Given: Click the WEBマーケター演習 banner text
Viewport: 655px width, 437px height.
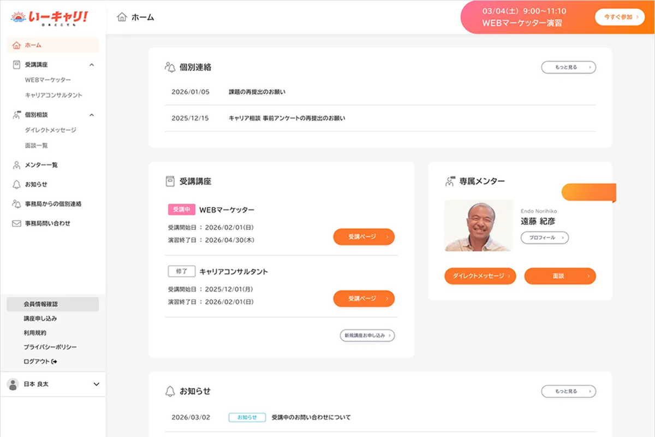Looking at the screenshot, I should [522, 23].
